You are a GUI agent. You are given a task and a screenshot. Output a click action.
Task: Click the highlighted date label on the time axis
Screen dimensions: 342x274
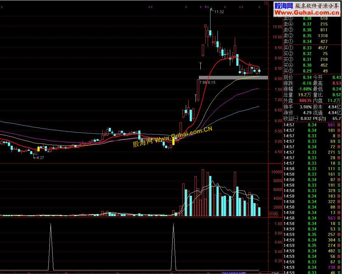[234, 273]
